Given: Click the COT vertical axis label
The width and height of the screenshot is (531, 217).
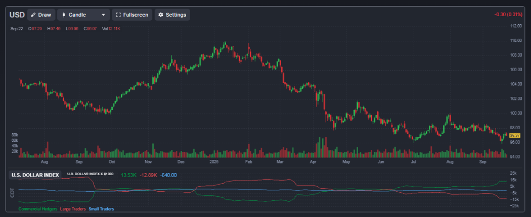Looking at the screenshot, I should tap(12, 193).
